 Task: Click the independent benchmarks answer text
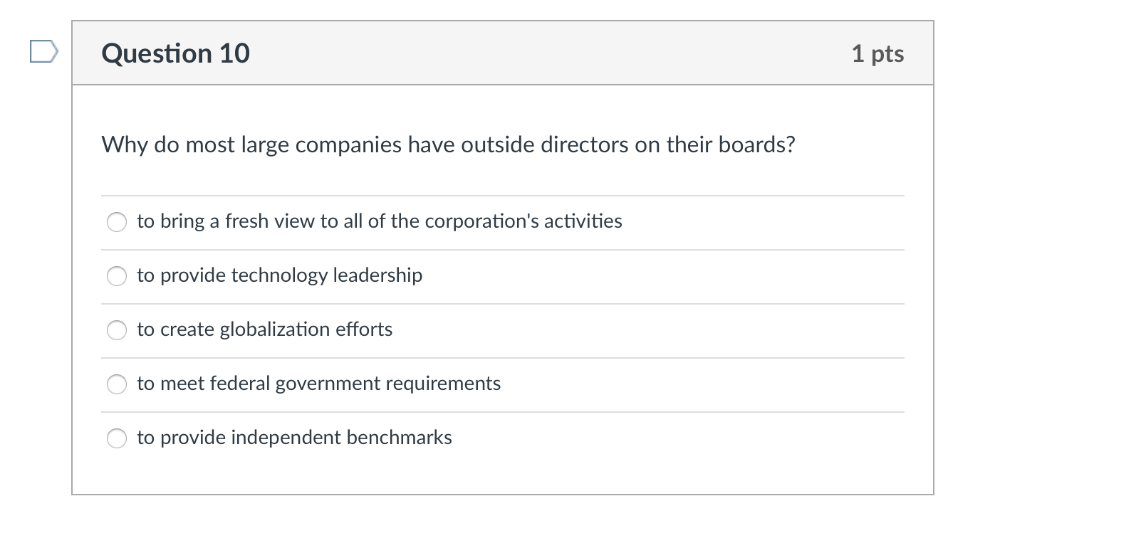tap(295, 438)
